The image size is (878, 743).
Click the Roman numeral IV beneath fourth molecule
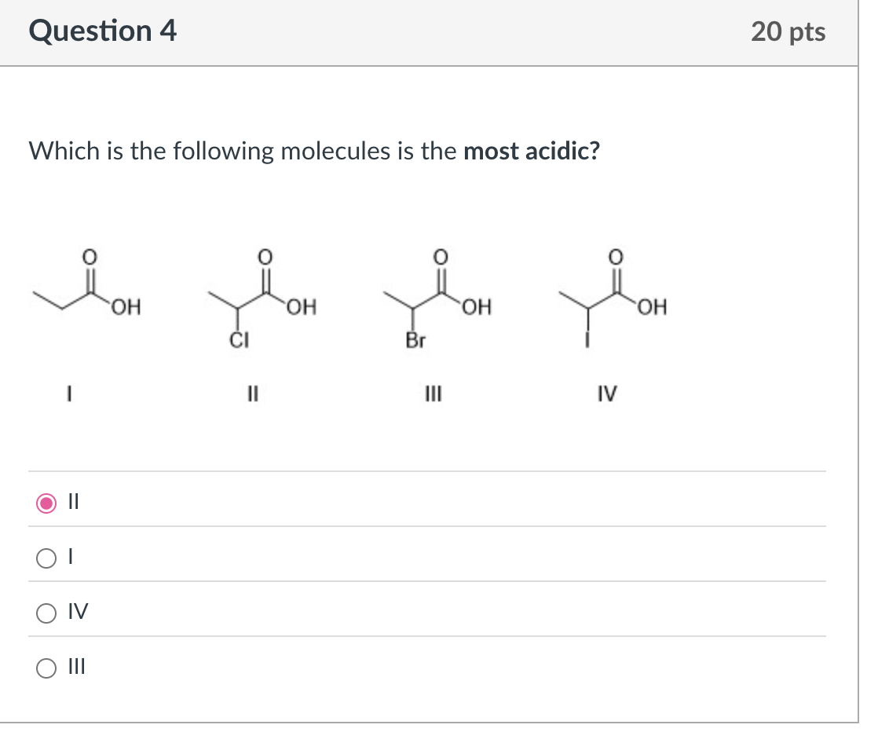point(606,395)
